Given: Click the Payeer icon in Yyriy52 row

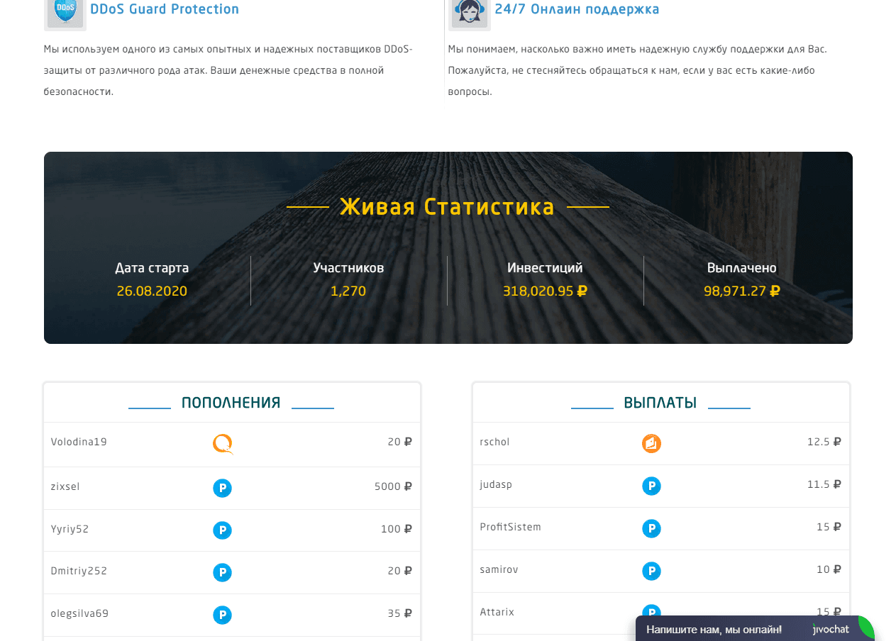Looking at the screenshot, I should click(x=223, y=530).
